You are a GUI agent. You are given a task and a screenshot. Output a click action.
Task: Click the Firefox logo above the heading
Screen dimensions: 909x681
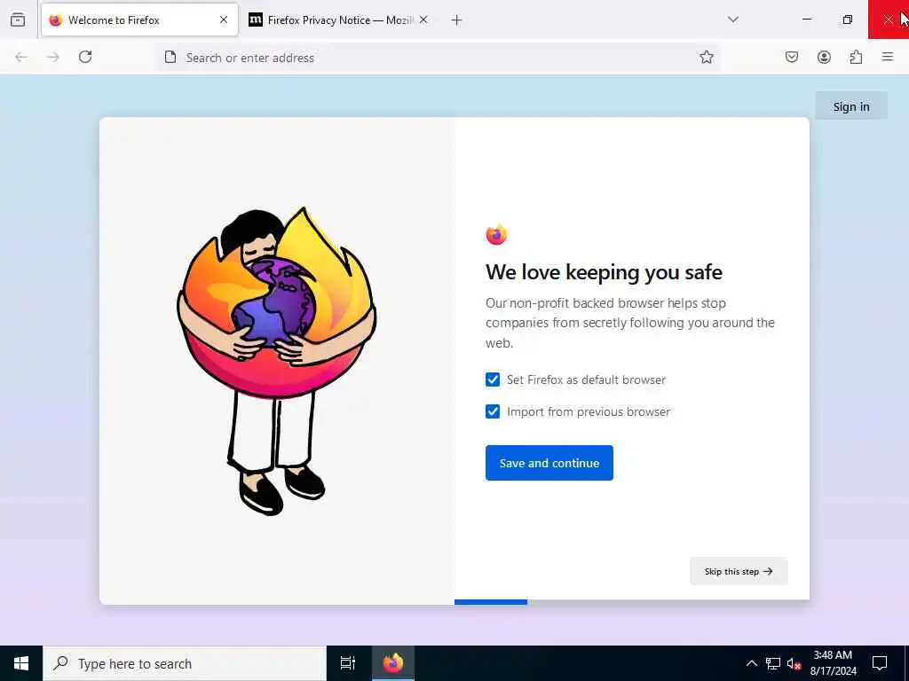click(x=496, y=234)
